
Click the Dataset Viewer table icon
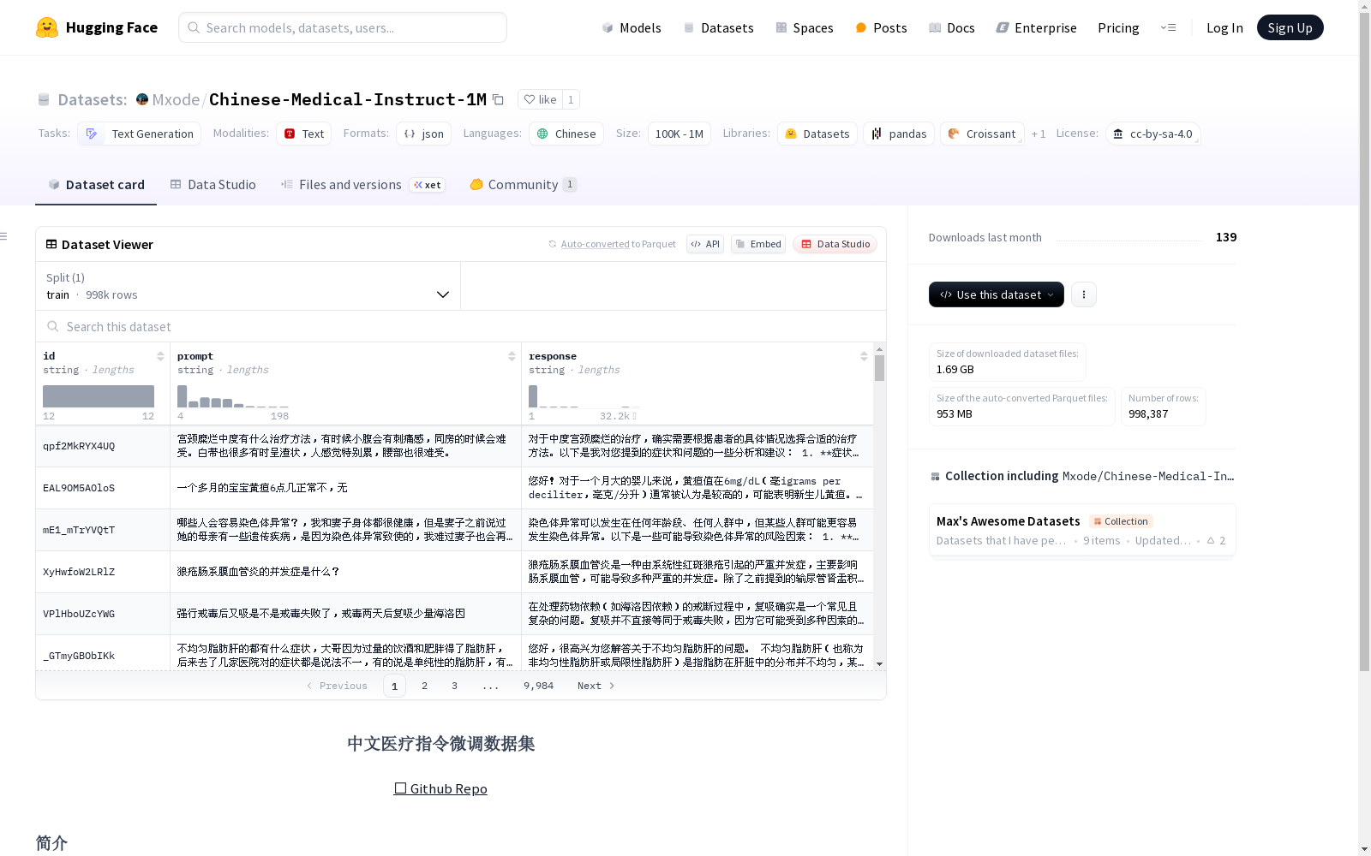coord(51,244)
